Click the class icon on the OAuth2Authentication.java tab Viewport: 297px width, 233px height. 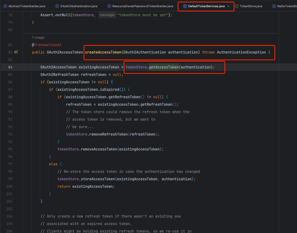[57, 6]
